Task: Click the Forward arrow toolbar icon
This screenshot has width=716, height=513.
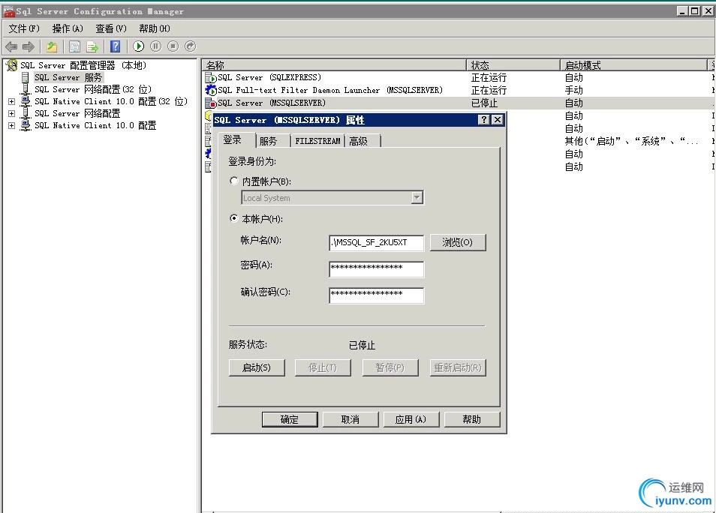Action: 29,46
